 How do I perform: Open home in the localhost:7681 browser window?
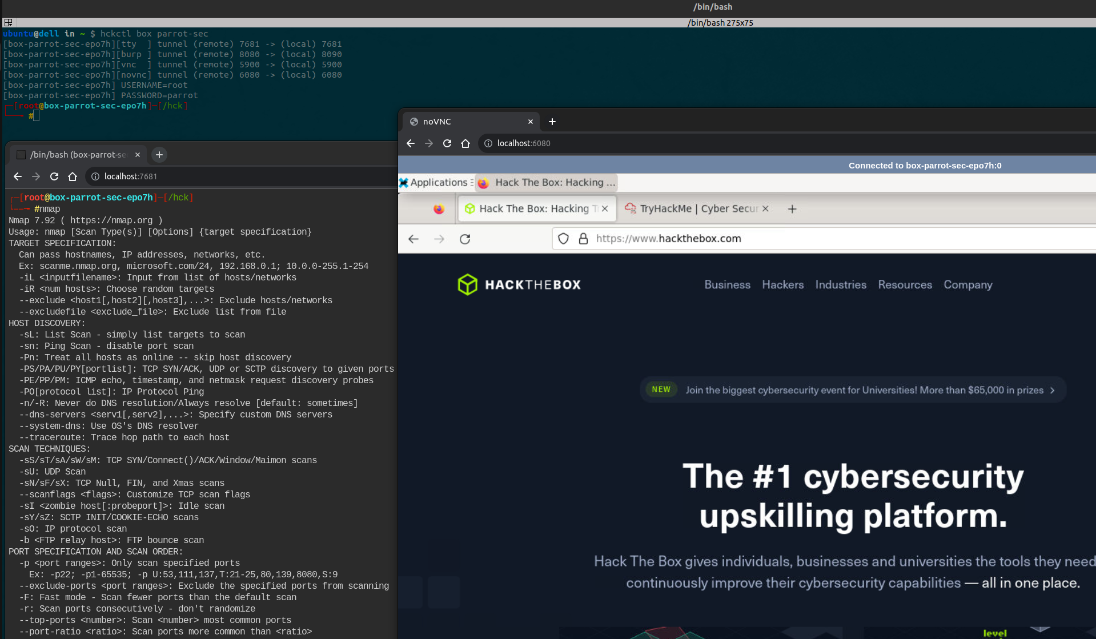[x=73, y=176]
